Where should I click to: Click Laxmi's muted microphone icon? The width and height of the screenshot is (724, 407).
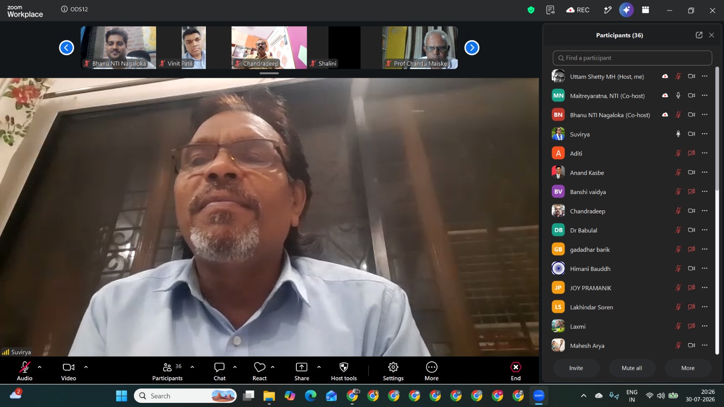pos(678,326)
